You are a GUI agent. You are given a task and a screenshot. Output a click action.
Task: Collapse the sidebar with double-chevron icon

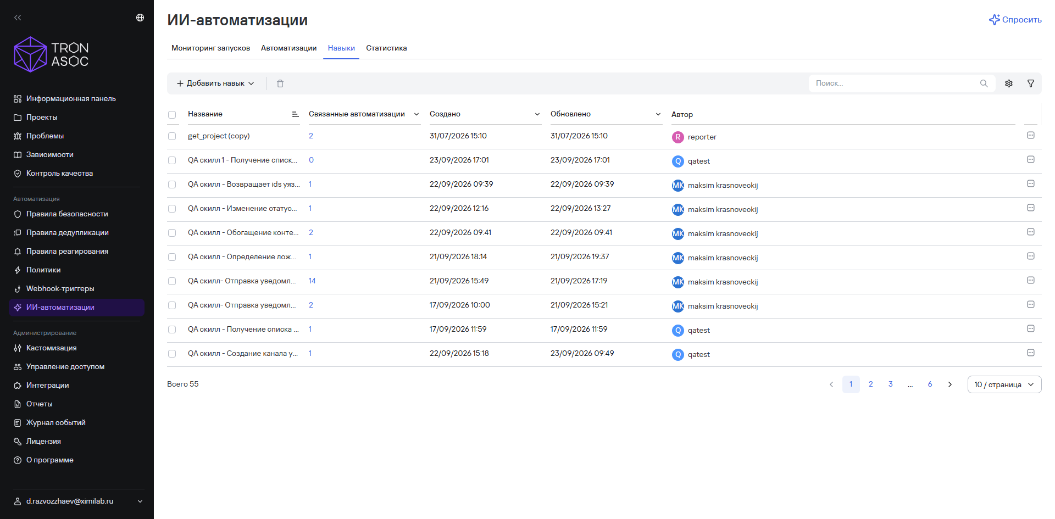pyautogui.click(x=18, y=18)
